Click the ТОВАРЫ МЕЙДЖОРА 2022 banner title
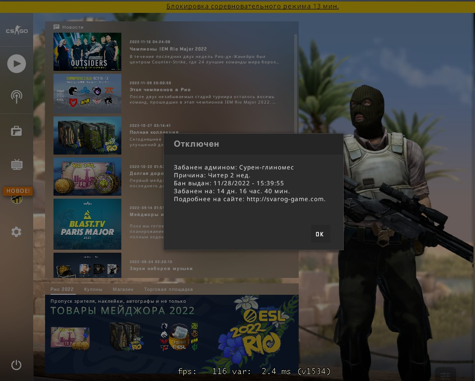Image resolution: width=475 pixels, height=381 pixels. [122, 311]
